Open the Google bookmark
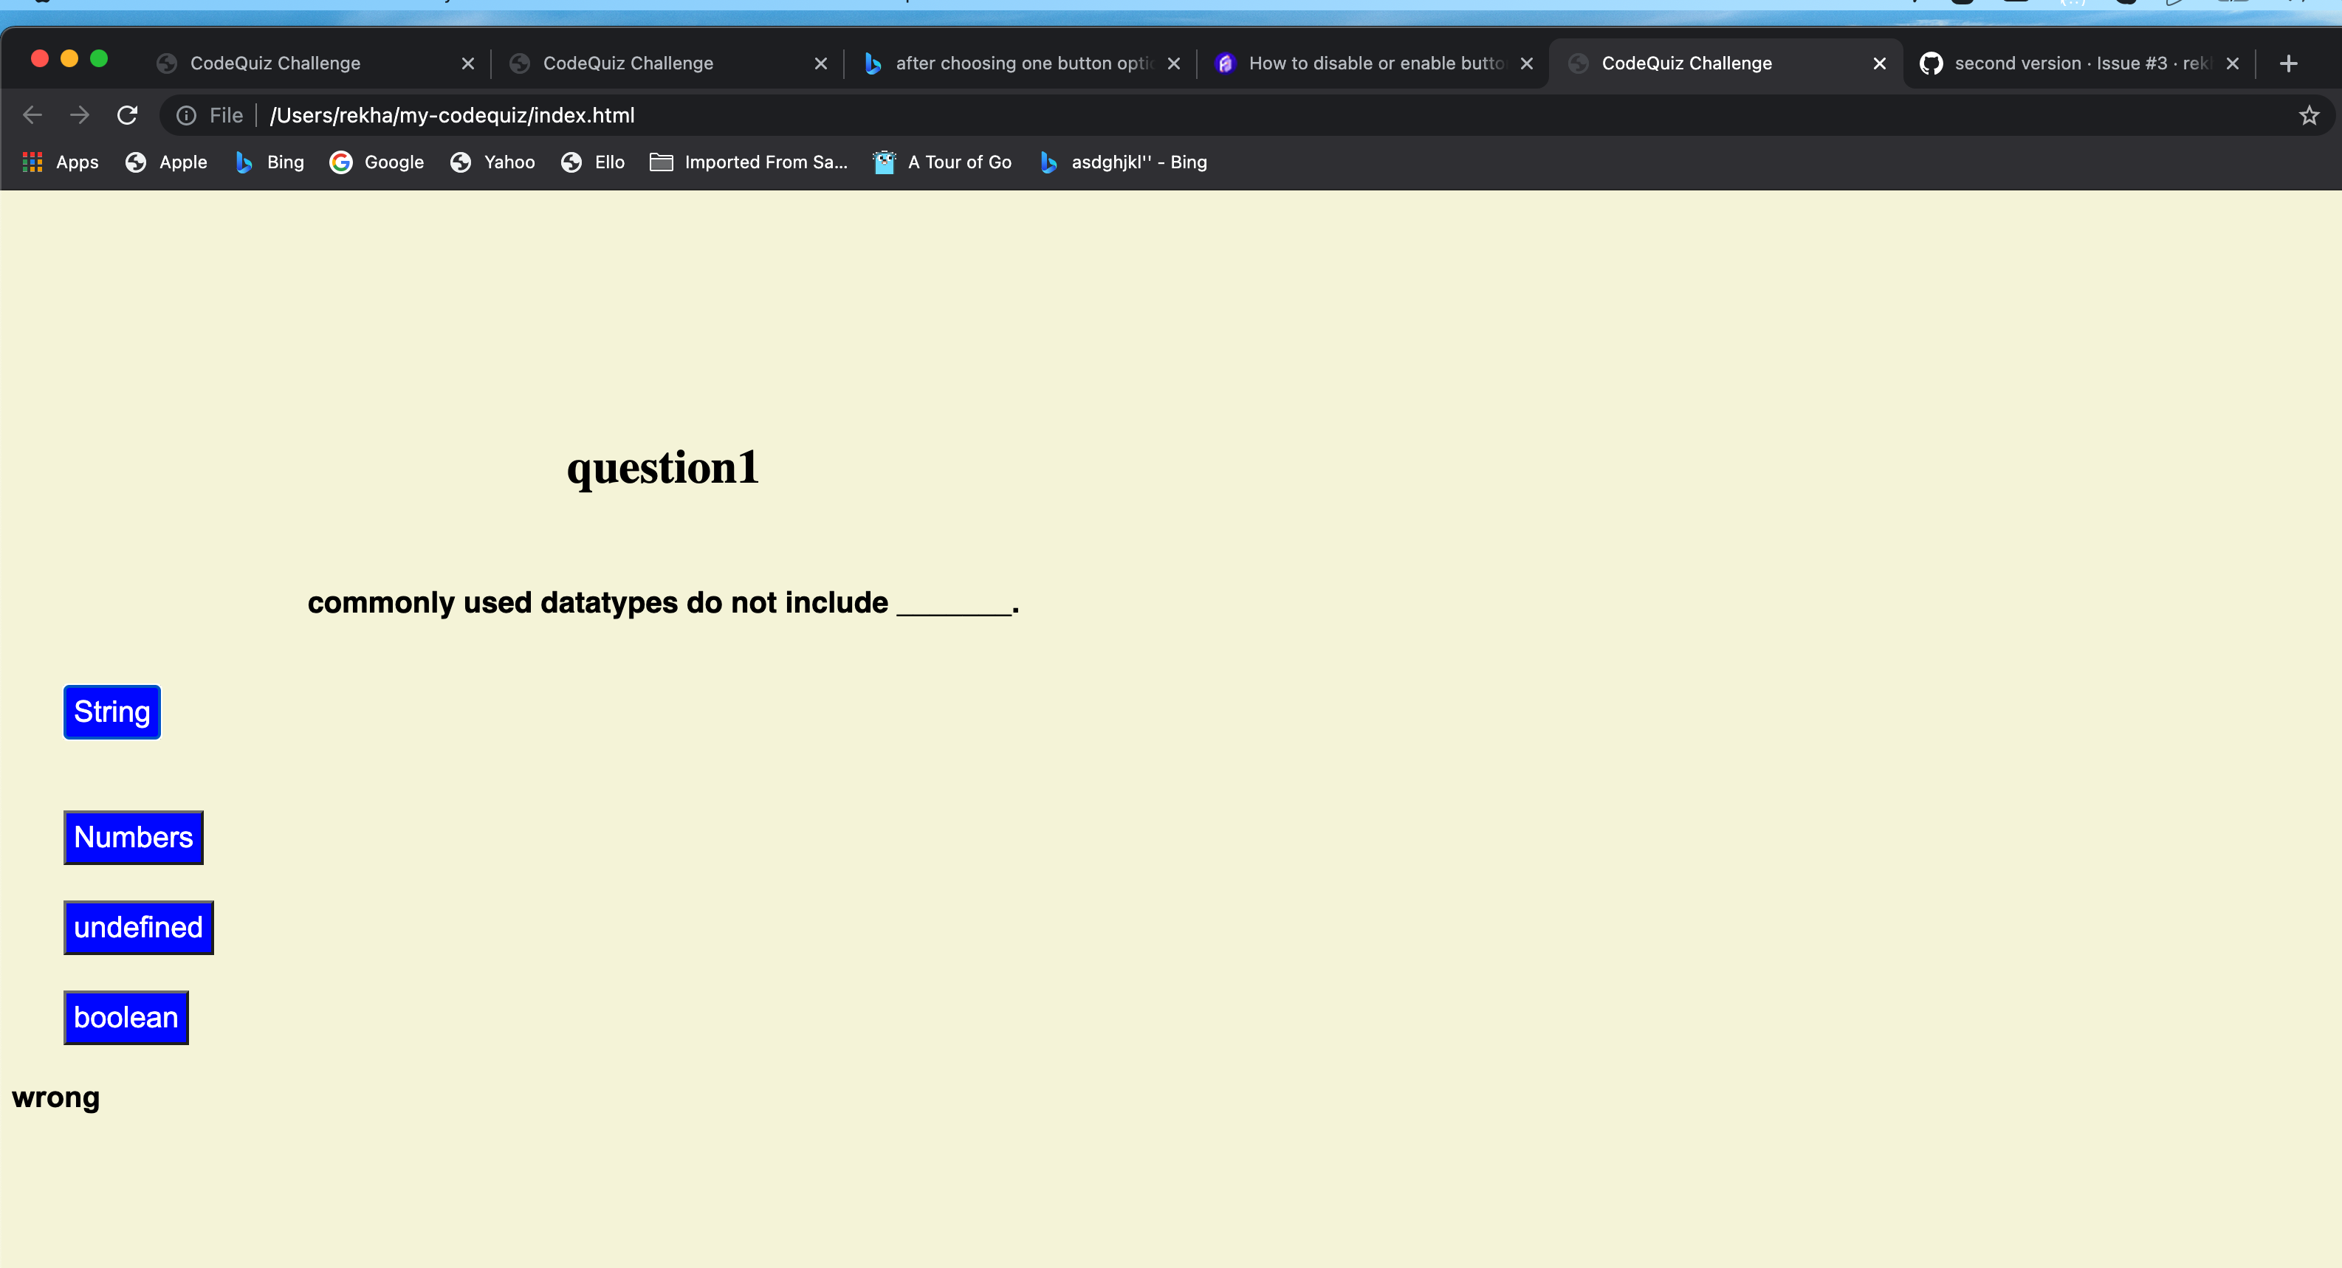The height and width of the screenshot is (1268, 2342). 376,162
